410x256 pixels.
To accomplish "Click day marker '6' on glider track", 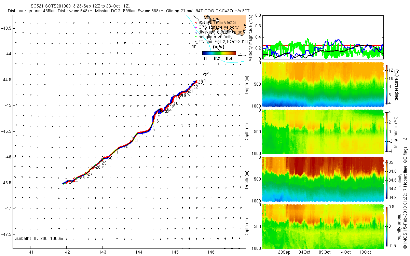I will (x=158, y=121).
